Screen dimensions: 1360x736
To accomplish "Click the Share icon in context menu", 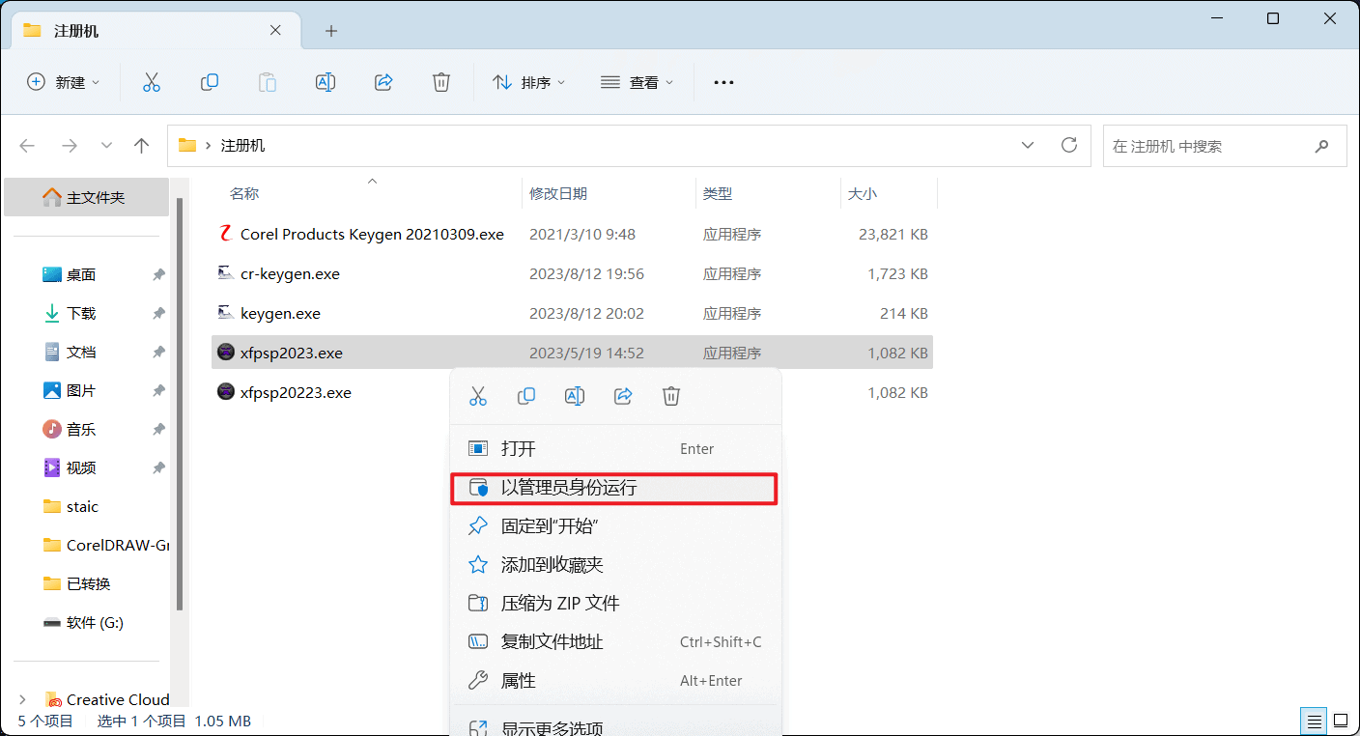I will point(623,396).
